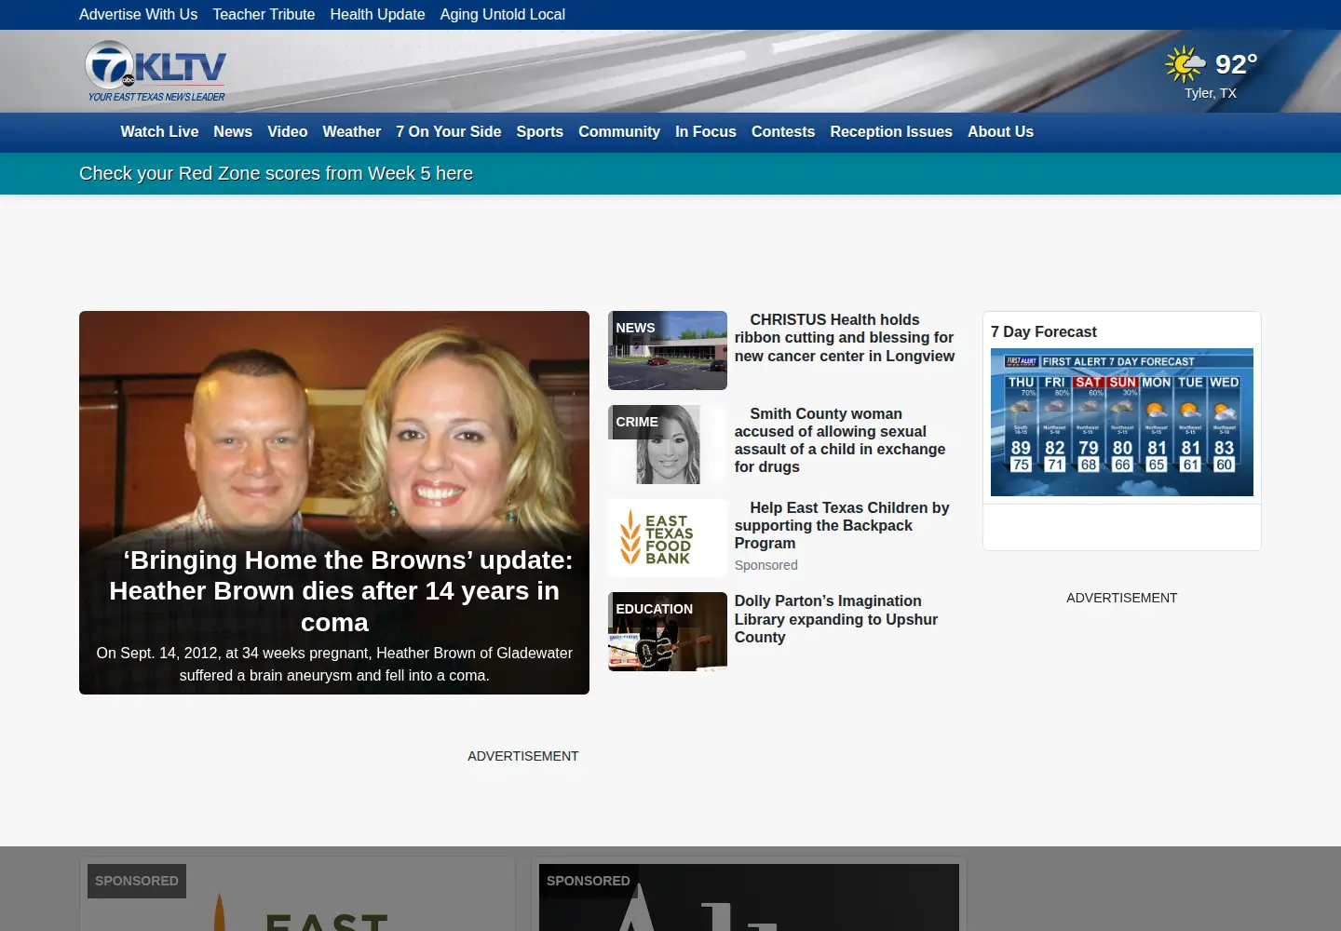Click the NEWS category label
The image size is (1341, 931).
tap(635, 328)
